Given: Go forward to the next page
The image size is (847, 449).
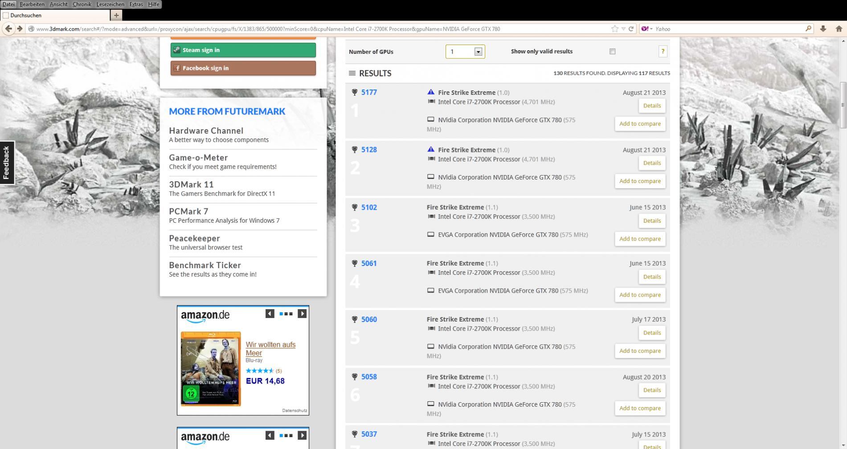Looking at the screenshot, I should pos(20,29).
